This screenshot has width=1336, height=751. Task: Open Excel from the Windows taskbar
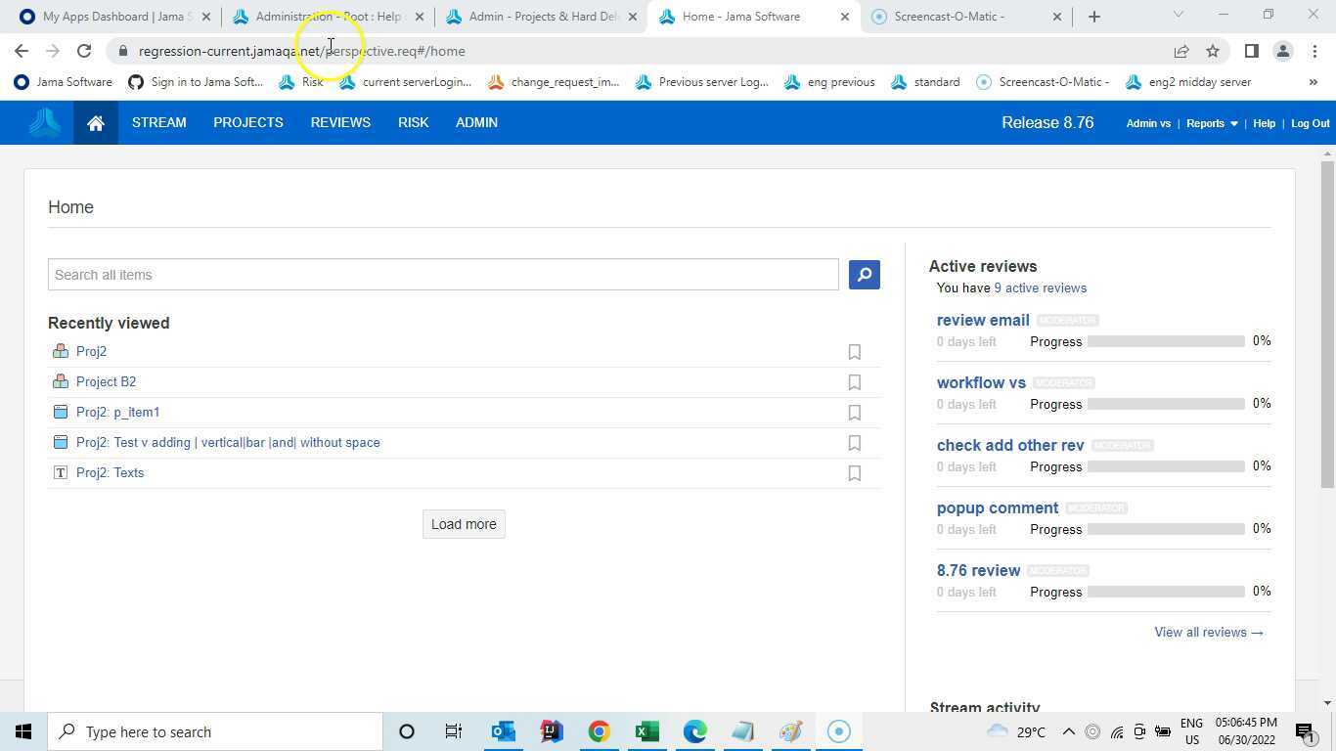pos(646,731)
